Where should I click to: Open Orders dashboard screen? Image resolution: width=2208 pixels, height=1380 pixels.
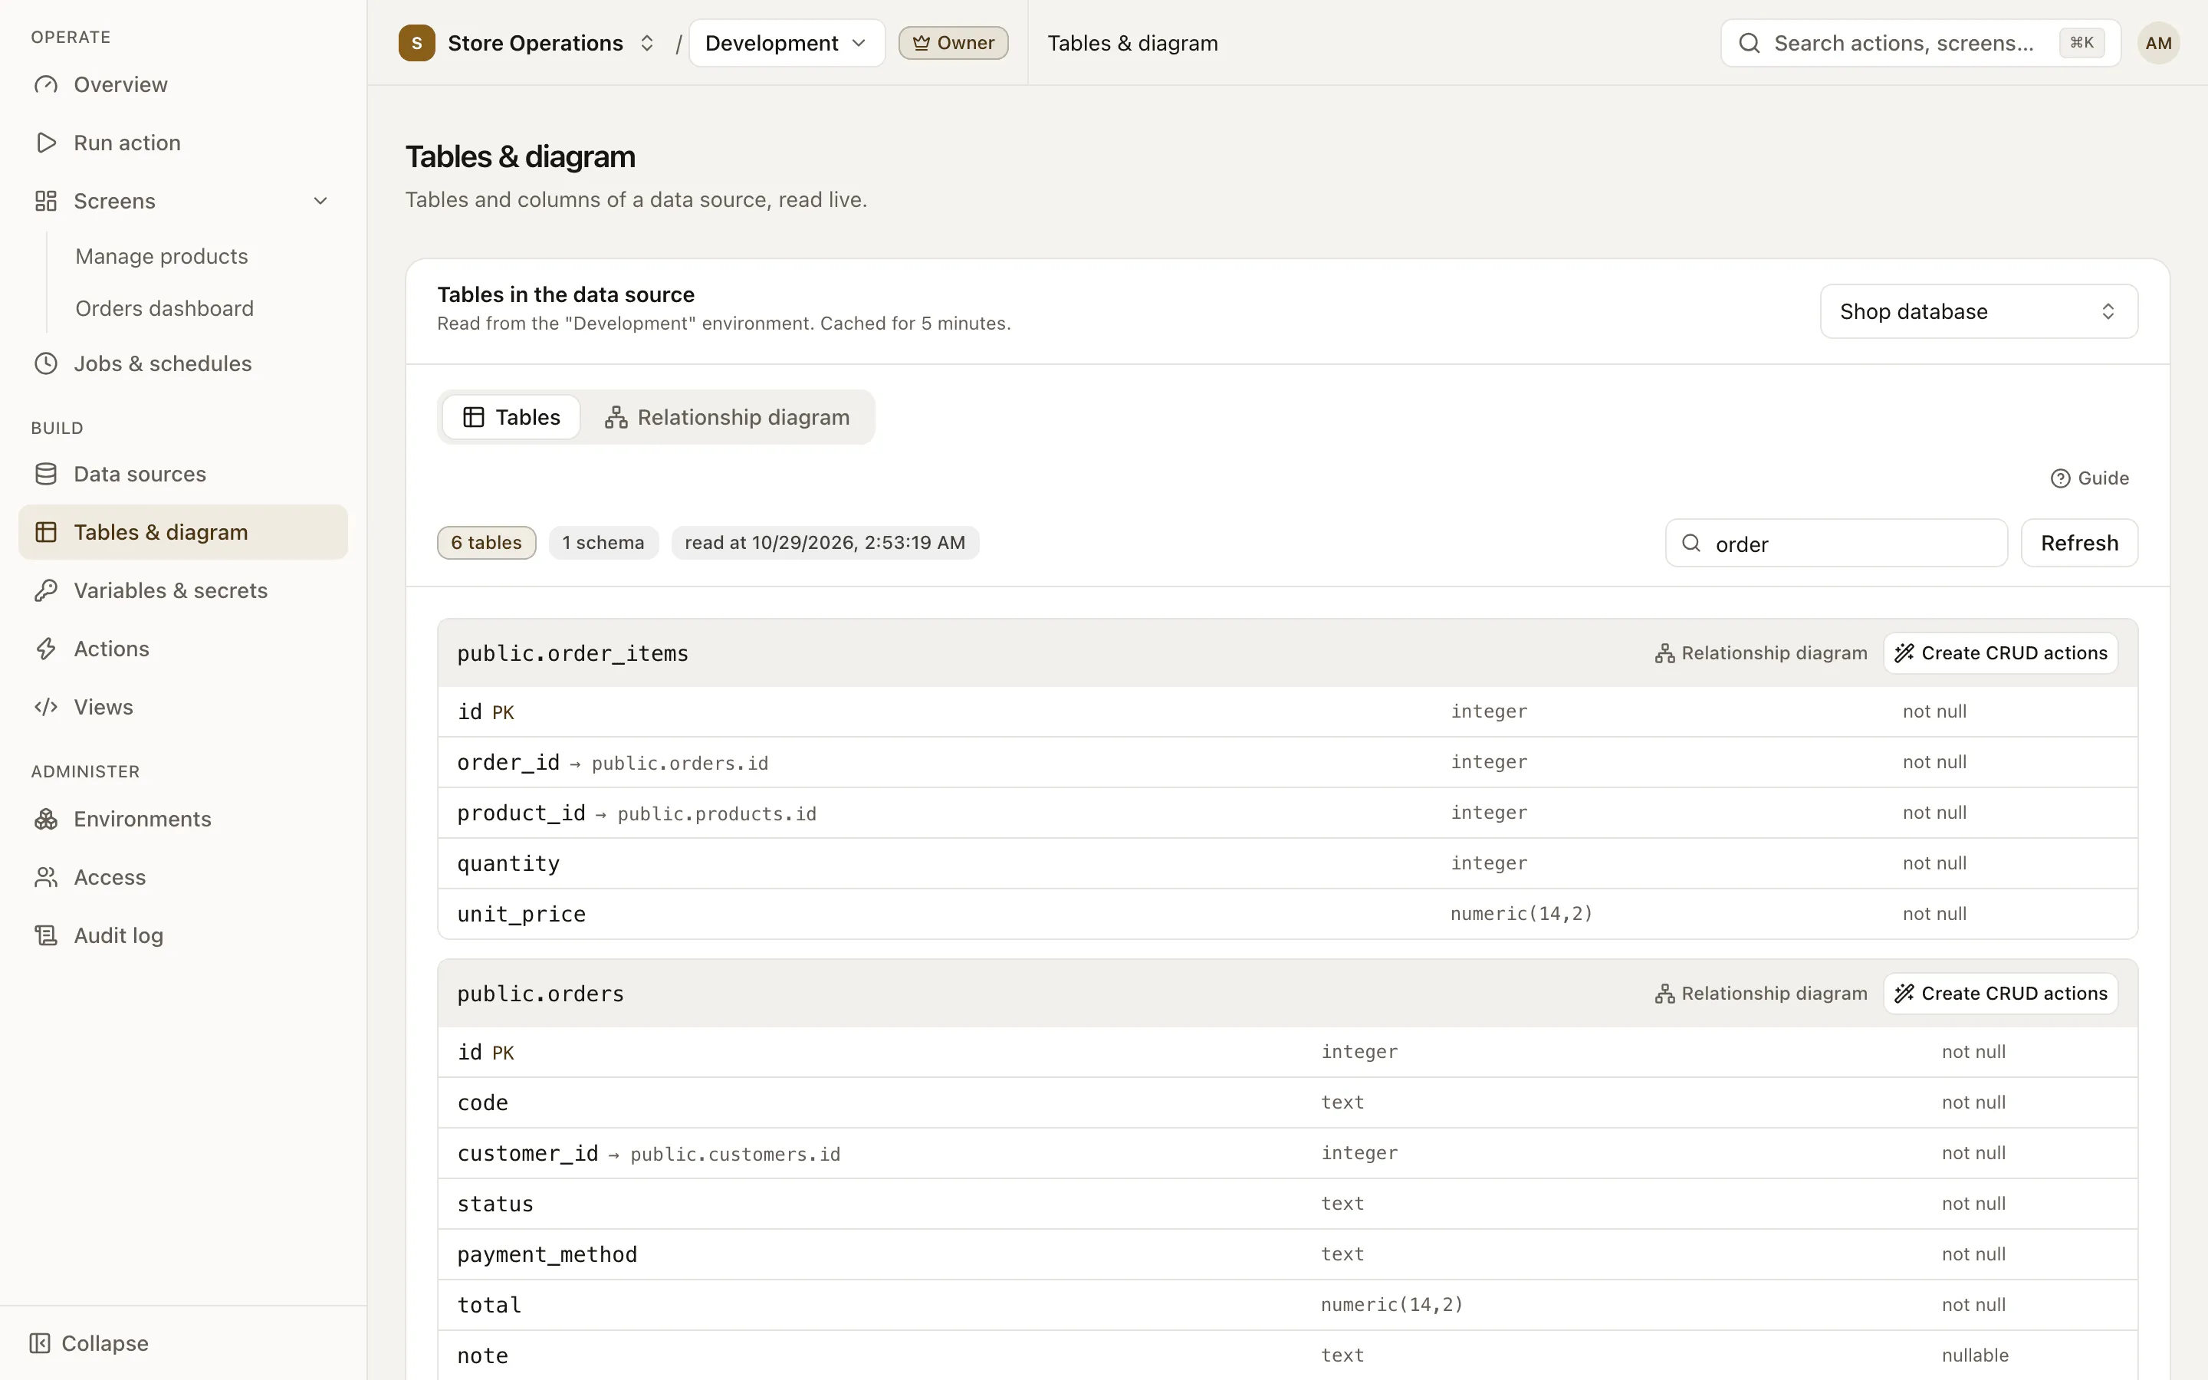coord(164,308)
